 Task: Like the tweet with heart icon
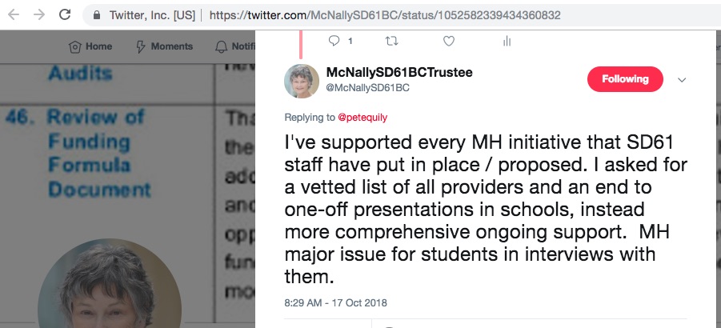449,40
